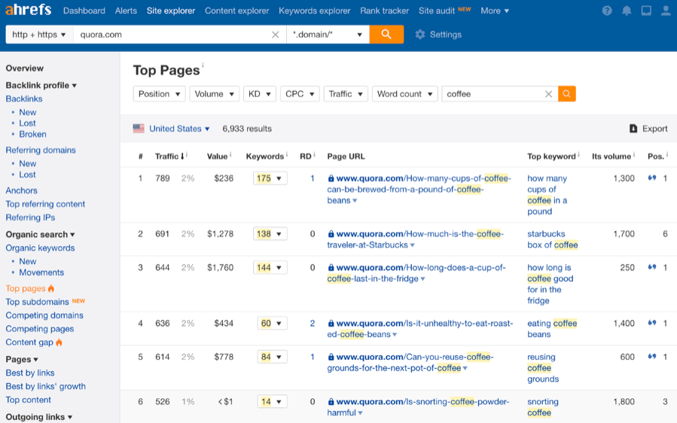The width and height of the screenshot is (677, 423).
Task: Click top keyword 'starbucks box of coffee'
Action: 552,239
